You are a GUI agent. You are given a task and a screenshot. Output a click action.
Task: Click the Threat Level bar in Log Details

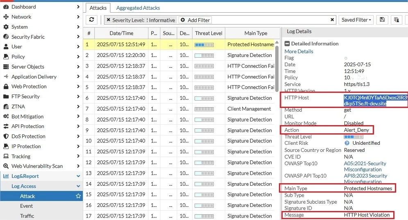click(x=354, y=137)
